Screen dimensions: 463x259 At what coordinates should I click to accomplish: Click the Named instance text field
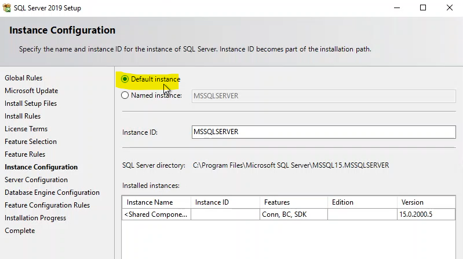(323, 96)
